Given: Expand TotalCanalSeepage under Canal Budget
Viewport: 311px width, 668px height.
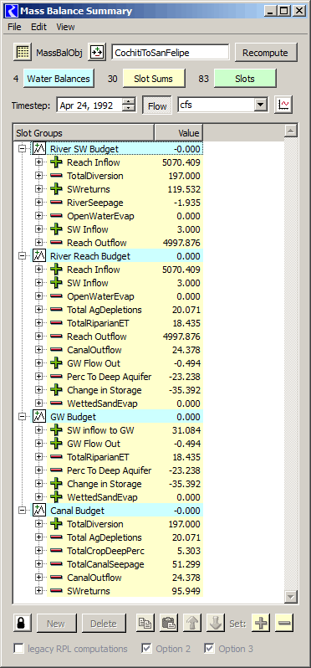Looking at the screenshot, I should pyautogui.click(x=39, y=564).
